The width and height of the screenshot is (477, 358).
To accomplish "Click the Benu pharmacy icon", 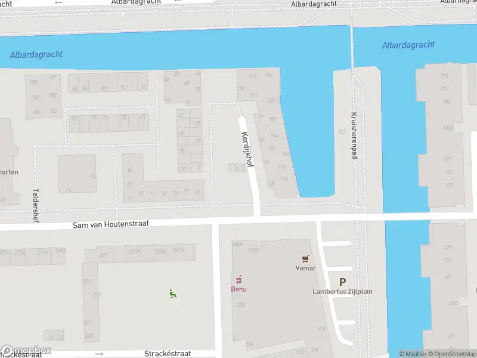I will coord(239,279).
